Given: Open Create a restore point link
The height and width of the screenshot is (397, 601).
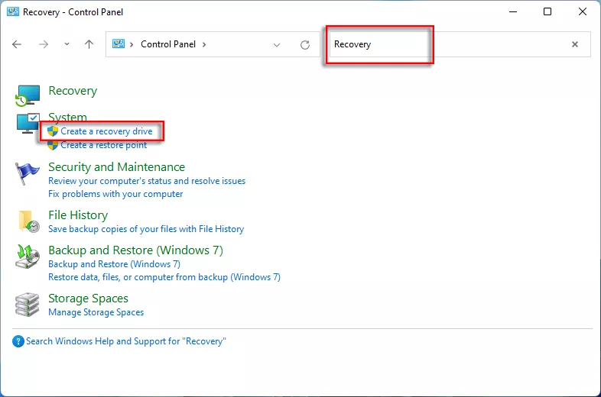Looking at the screenshot, I should 103,145.
